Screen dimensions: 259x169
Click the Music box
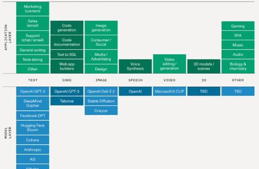click(238, 45)
